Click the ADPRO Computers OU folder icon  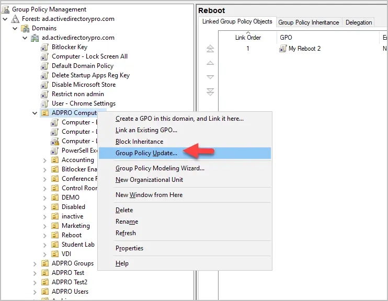45,113
